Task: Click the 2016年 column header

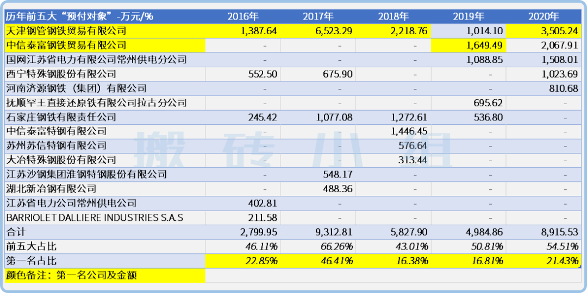Action: click(243, 16)
